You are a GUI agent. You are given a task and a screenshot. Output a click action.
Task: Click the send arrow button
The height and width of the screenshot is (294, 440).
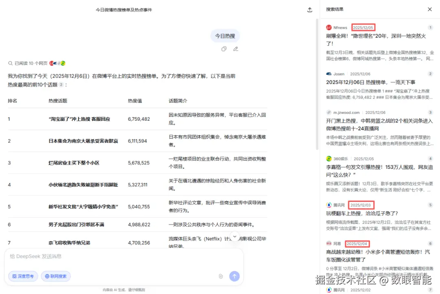pos(234,276)
